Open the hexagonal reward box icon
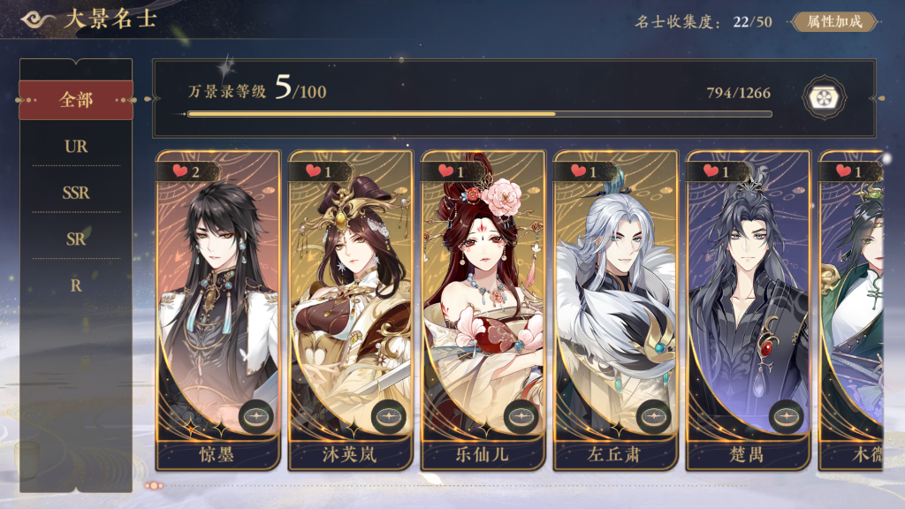 (825, 97)
